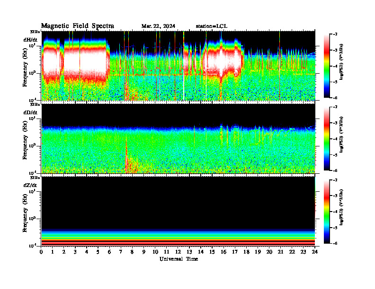This screenshot has width=375, height=289.
Task: Click the hour "15" tick label
Action: coord(212,252)
